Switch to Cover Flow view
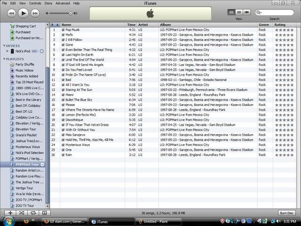 246,12
